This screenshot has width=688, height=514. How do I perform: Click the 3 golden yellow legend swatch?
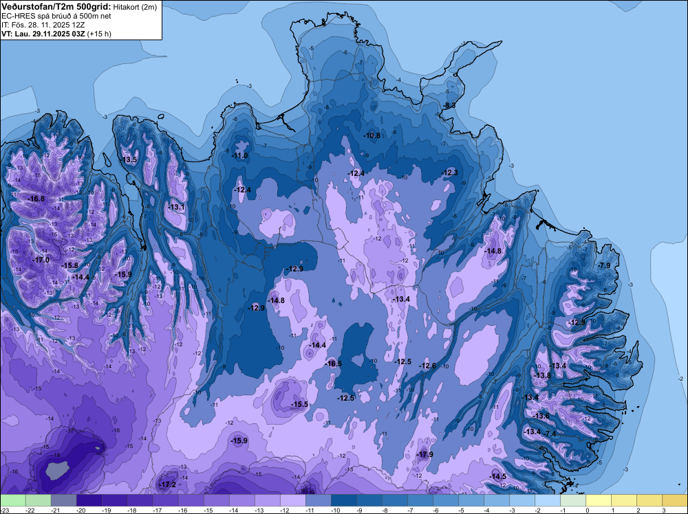675,500
